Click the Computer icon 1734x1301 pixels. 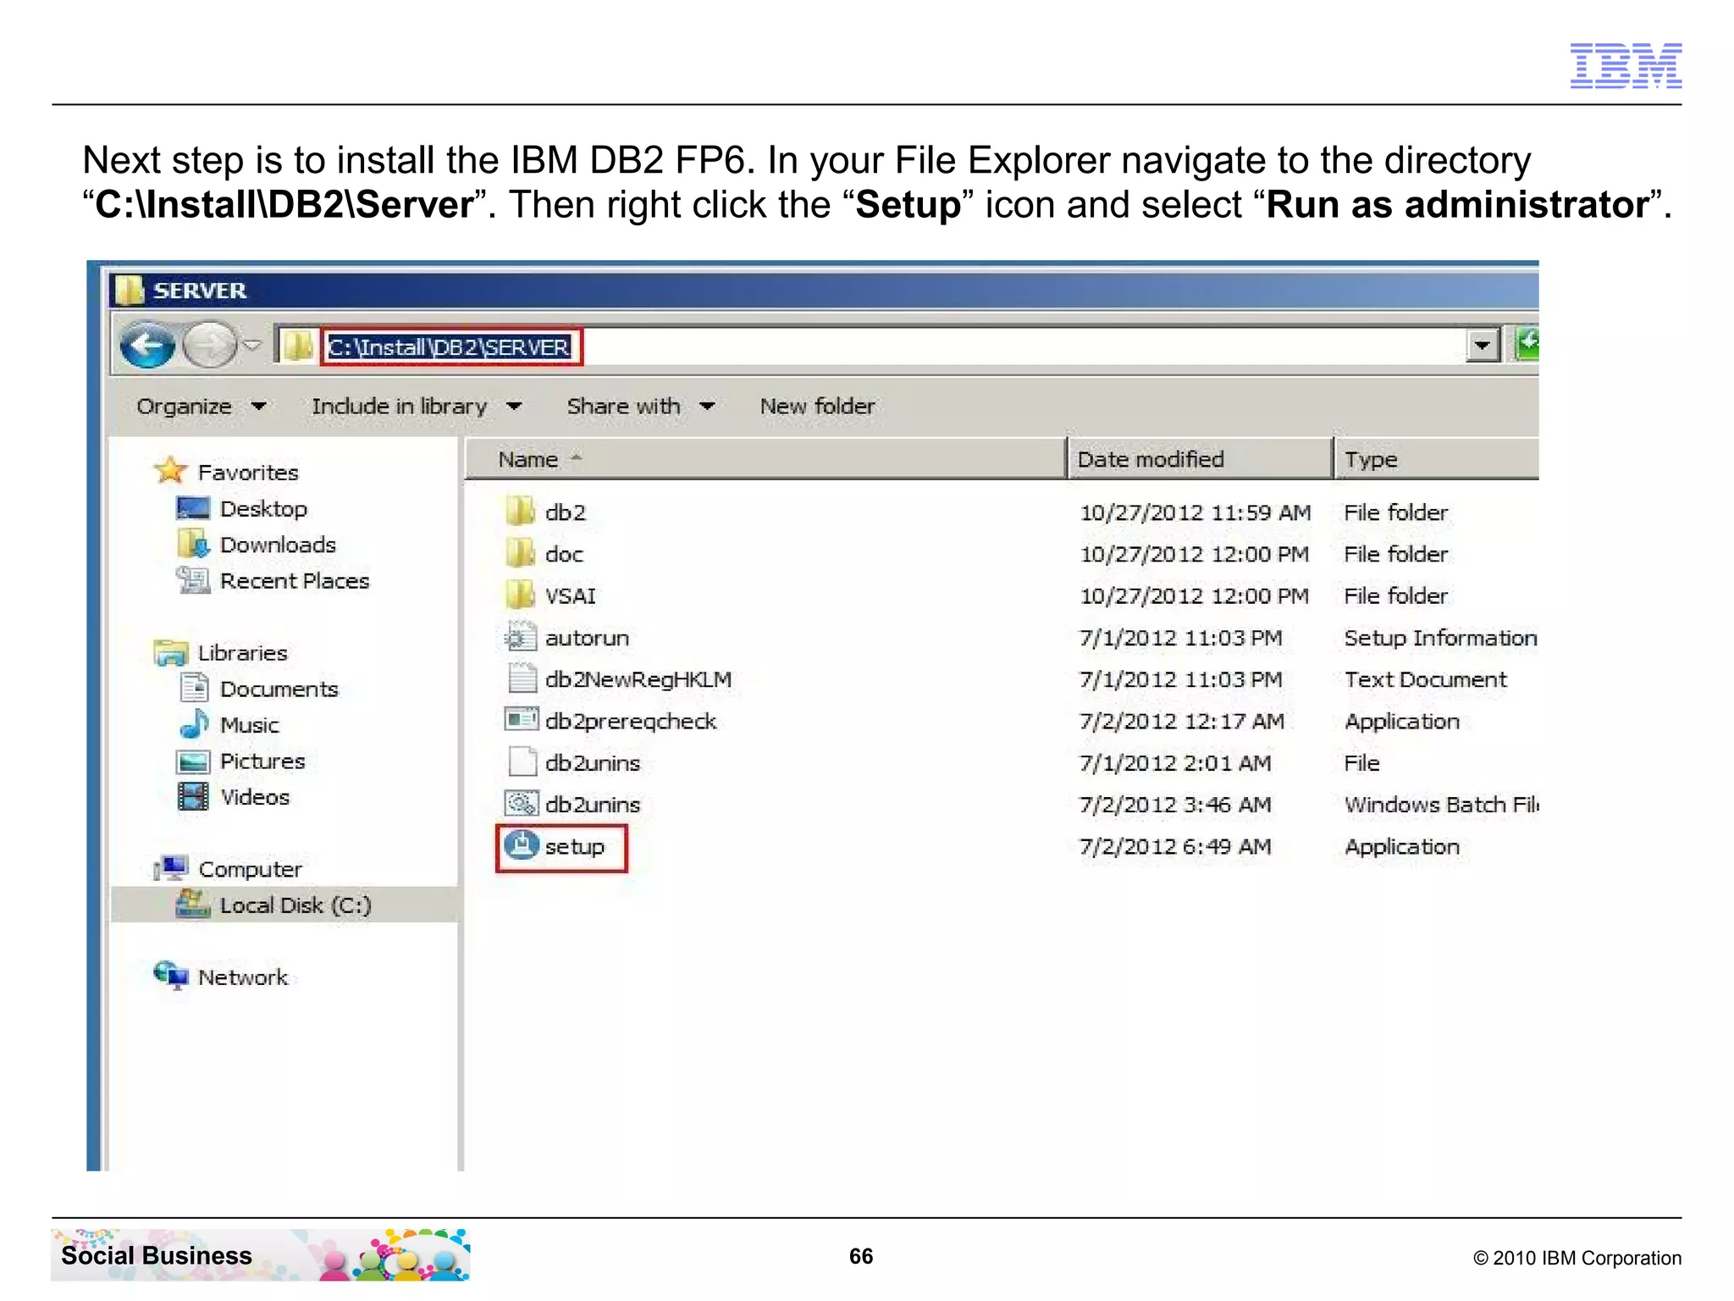point(171,868)
